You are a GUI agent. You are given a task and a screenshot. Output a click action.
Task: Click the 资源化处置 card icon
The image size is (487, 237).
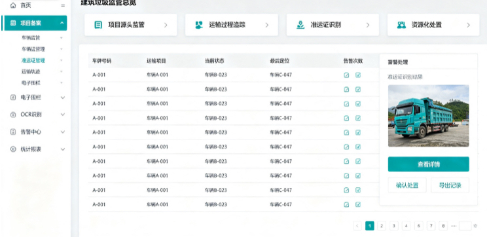click(x=401, y=25)
